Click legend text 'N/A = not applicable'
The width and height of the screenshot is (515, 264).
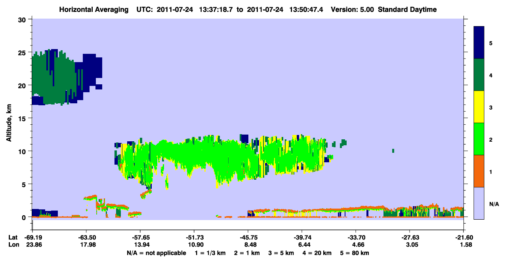point(156,253)
